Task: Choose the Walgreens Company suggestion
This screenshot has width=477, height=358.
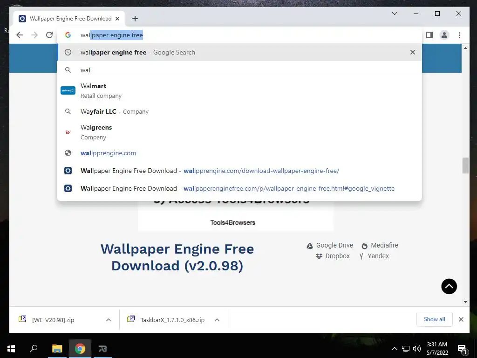Action: pyautogui.click(x=239, y=132)
